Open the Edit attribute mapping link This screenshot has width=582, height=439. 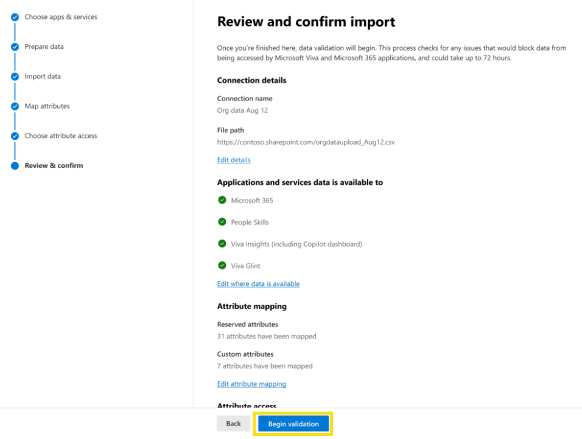[x=251, y=384]
